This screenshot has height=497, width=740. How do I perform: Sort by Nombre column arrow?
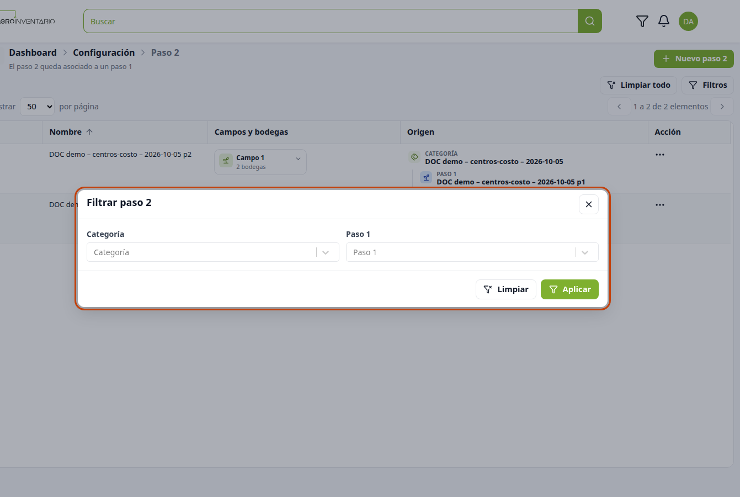click(89, 132)
